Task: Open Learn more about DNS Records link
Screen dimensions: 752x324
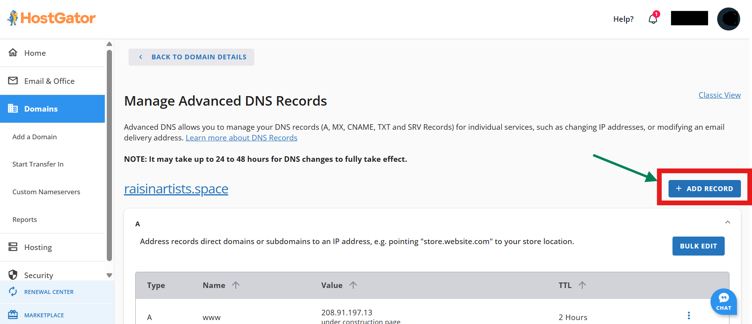Action: point(241,138)
